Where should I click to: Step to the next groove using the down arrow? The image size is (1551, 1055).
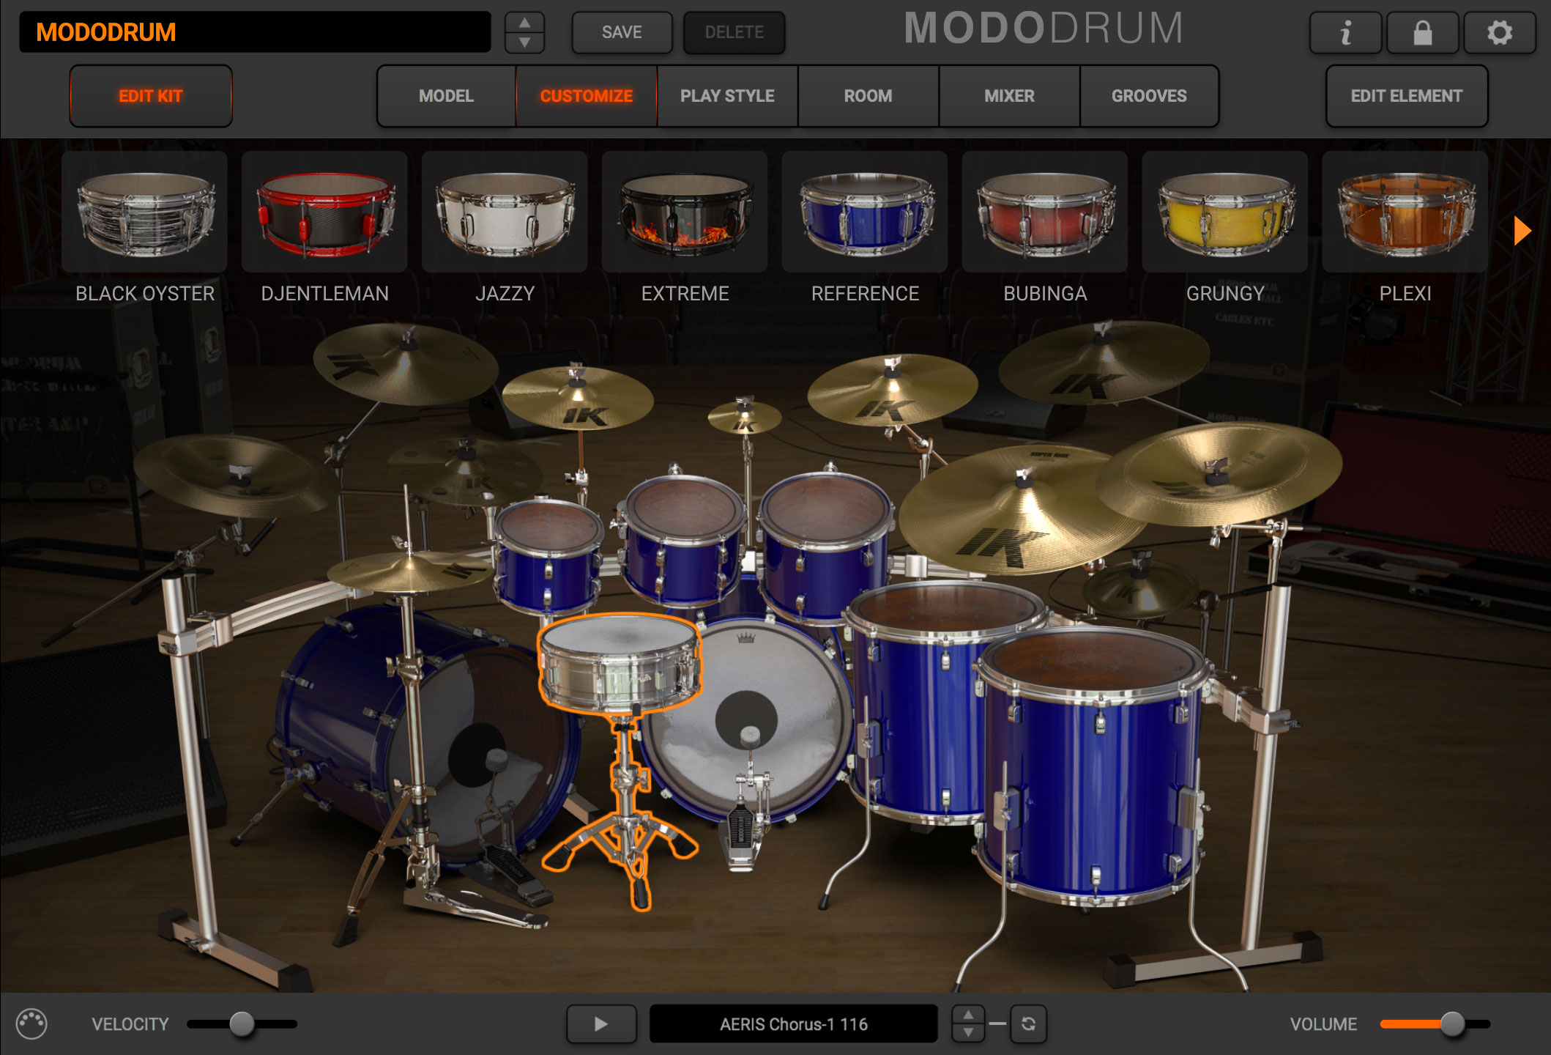[968, 1033]
